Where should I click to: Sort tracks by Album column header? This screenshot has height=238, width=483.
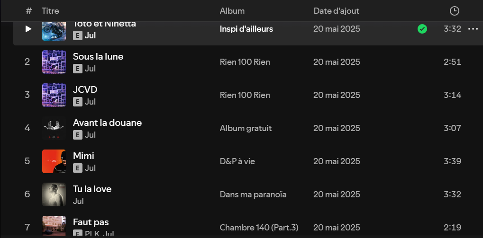click(x=232, y=11)
